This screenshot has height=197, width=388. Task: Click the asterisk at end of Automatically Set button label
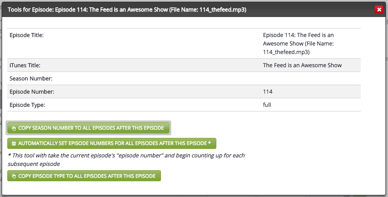coord(210,143)
